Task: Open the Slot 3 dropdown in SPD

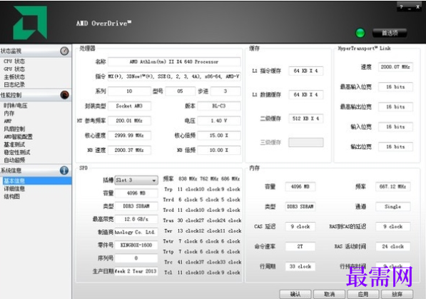Action: 136,180
